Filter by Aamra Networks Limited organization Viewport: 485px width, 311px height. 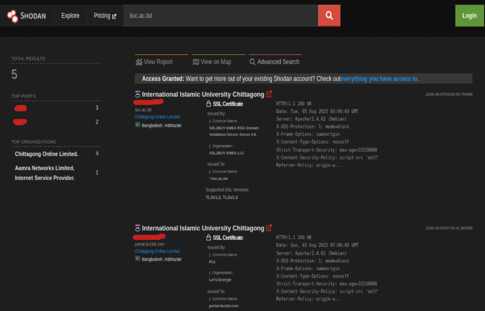45,173
